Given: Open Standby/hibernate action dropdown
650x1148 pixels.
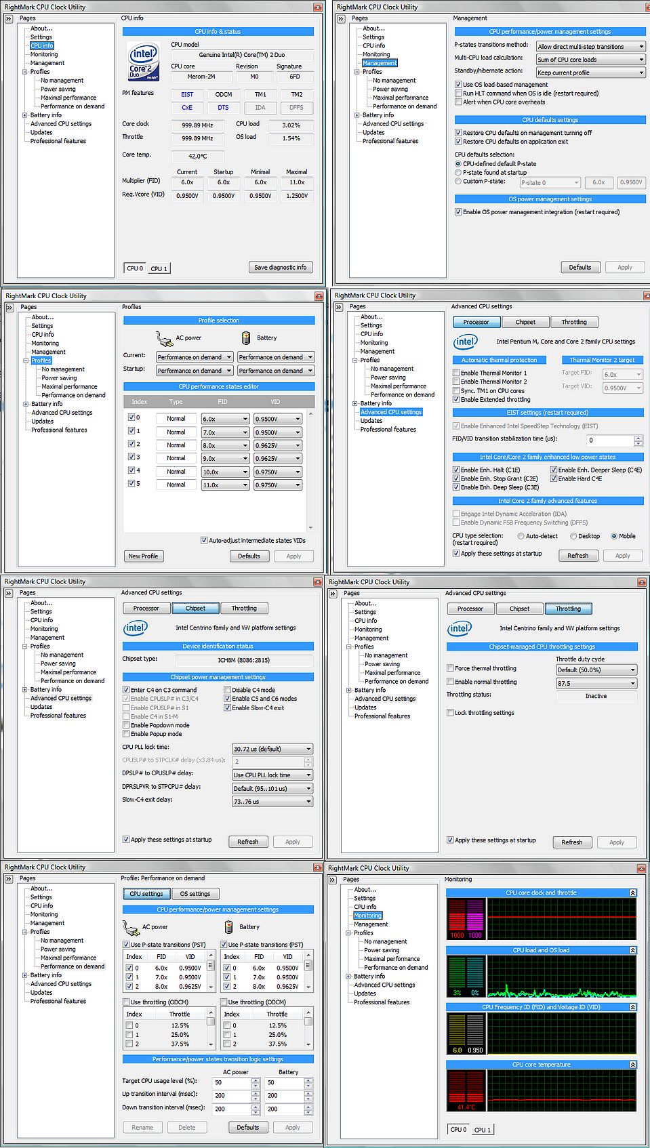Looking at the screenshot, I should (x=590, y=73).
